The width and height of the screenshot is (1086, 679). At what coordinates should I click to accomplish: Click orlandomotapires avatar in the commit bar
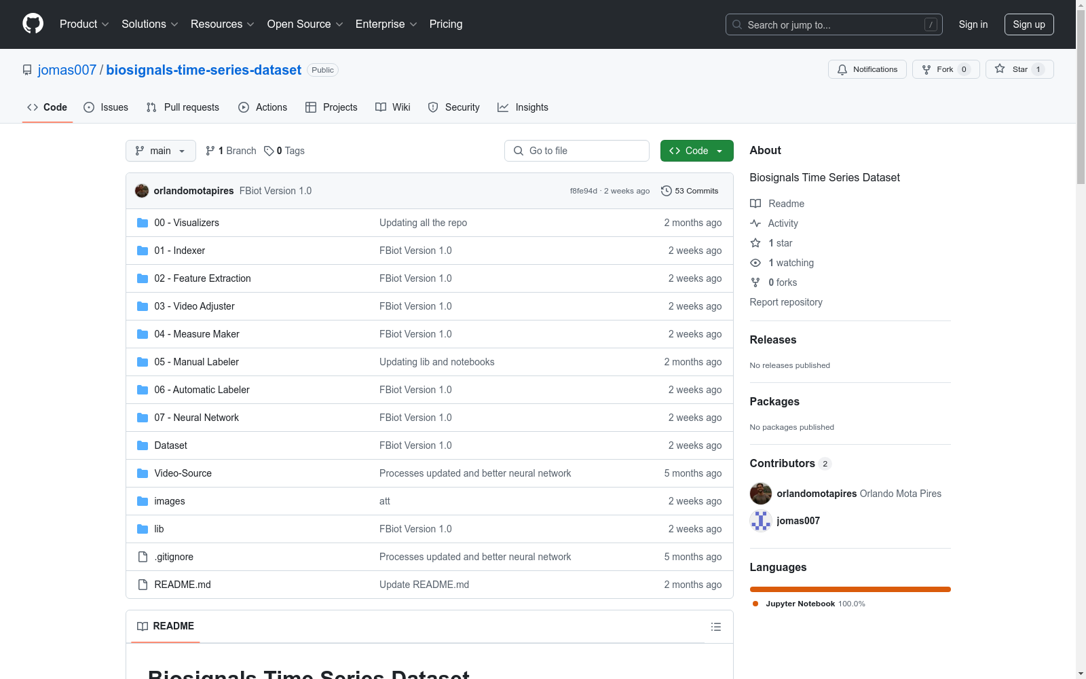142,191
